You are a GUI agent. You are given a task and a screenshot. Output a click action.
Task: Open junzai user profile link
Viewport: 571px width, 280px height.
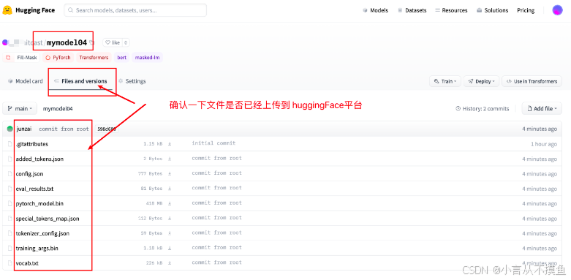(x=24, y=129)
